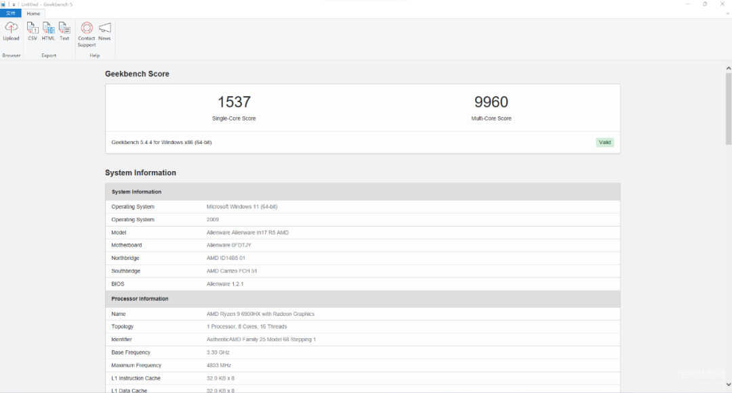
Task: Click the scrollbar down arrow
Action: [x=728, y=384]
